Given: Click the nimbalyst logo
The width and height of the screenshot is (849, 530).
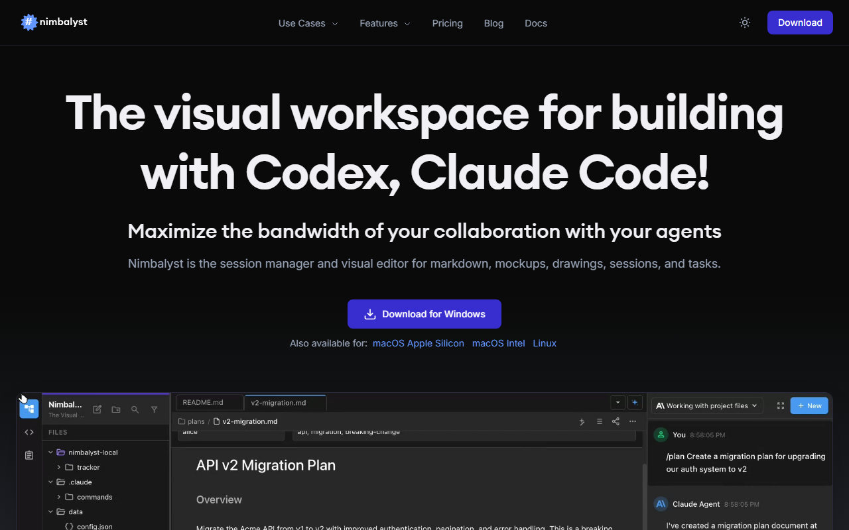Looking at the screenshot, I should [x=54, y=23].
